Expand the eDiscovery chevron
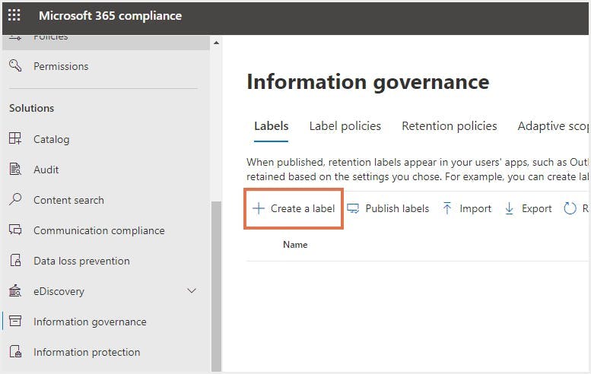The height and width of the screenshot is (374, 591). coord(192,291)
